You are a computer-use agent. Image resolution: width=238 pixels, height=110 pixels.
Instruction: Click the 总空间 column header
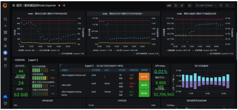(122, 70)
